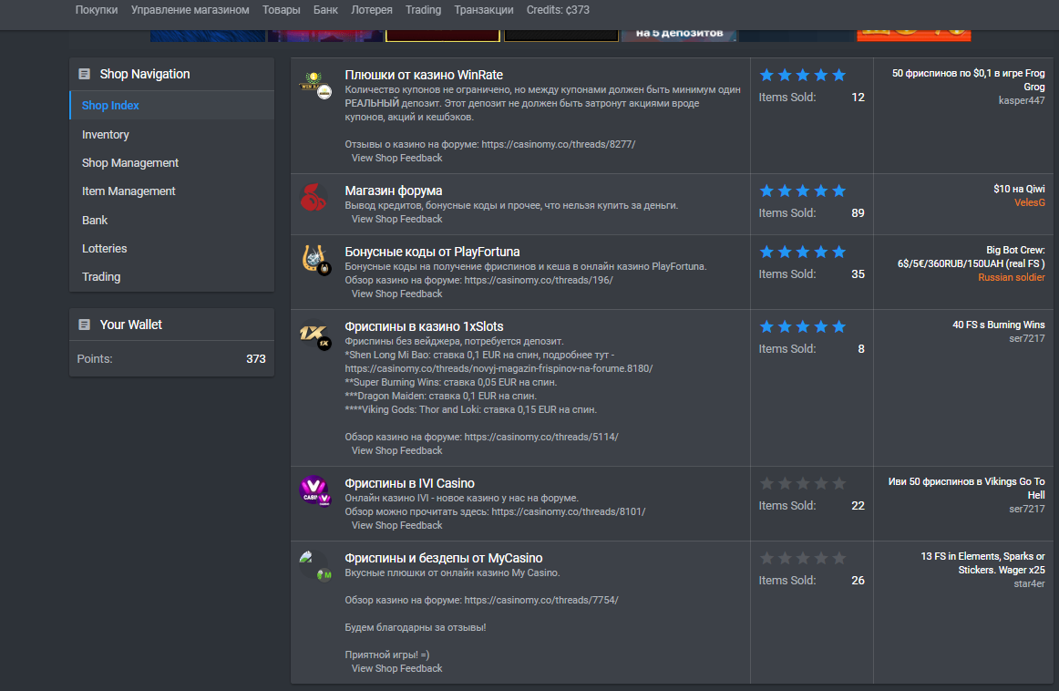Click the Your Wallet panel header icon
The height and width of the screenshot is (691, 1059).
[x=85, y=325]
